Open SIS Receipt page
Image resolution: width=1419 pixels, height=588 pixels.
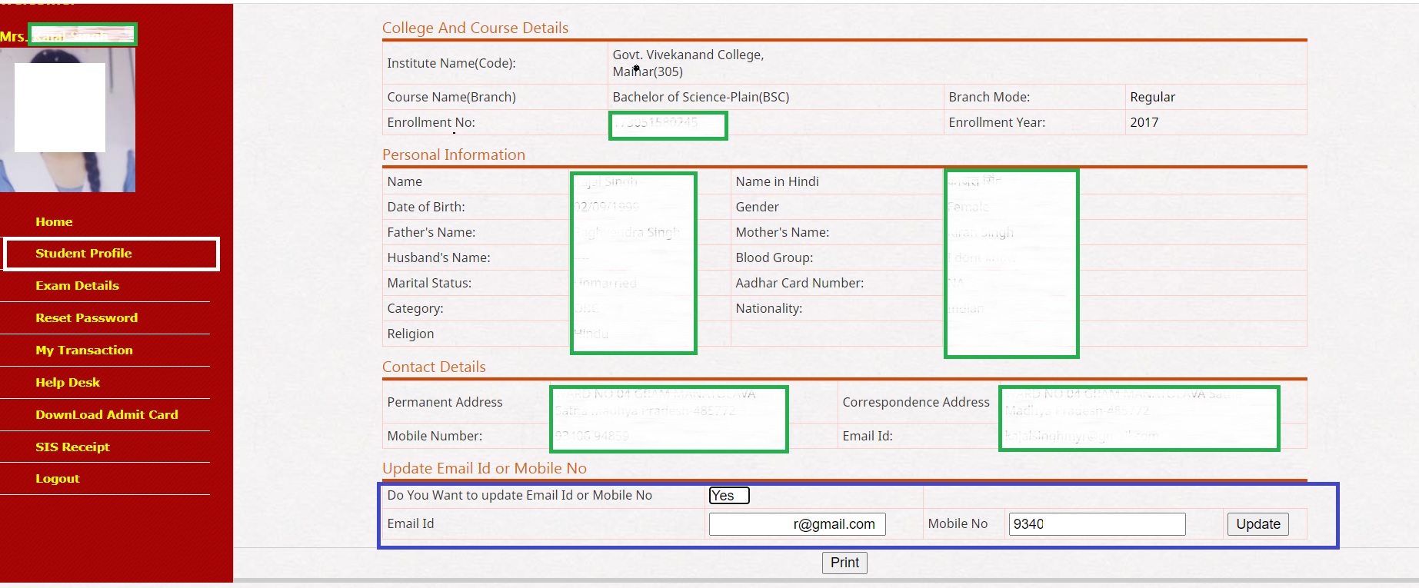pyautogui.click(x=72, y=447)
